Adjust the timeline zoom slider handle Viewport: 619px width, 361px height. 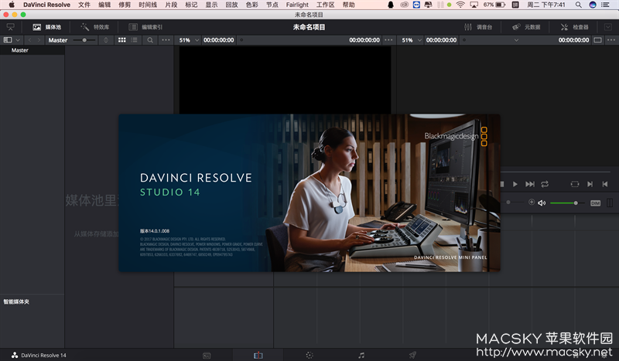(508, 203)
